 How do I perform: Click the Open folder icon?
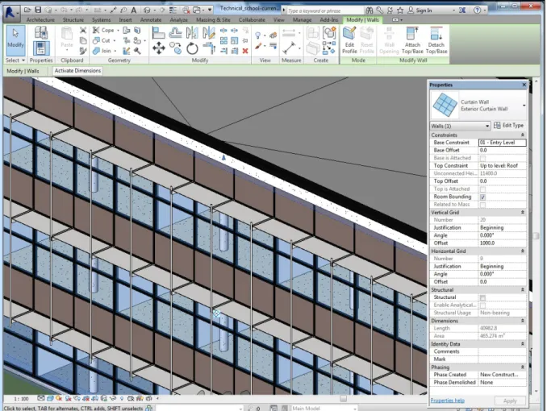point(27,10)
